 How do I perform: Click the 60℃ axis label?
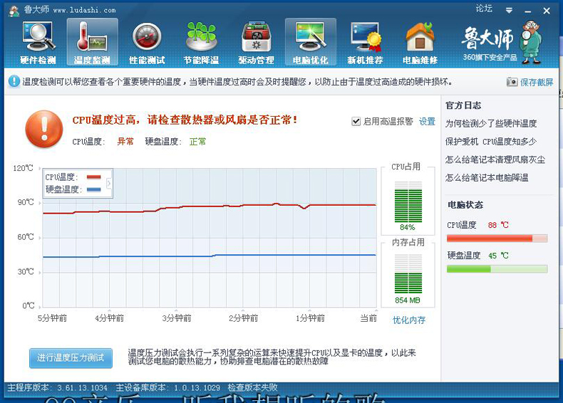click(x=26, y=237)
